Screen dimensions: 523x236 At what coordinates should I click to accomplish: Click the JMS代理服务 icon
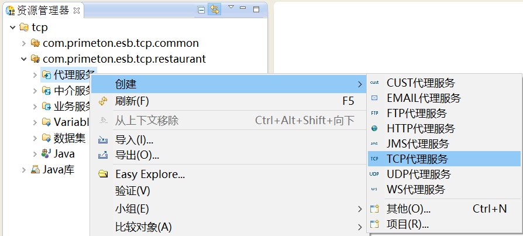(x=374, y=143)
